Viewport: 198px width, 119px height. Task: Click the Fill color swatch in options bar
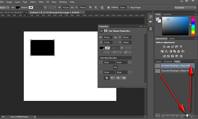[18, 8]
